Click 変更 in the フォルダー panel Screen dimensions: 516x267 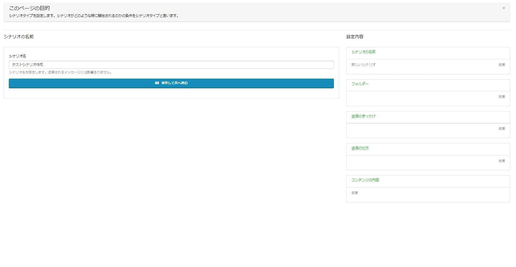[501, 97]
